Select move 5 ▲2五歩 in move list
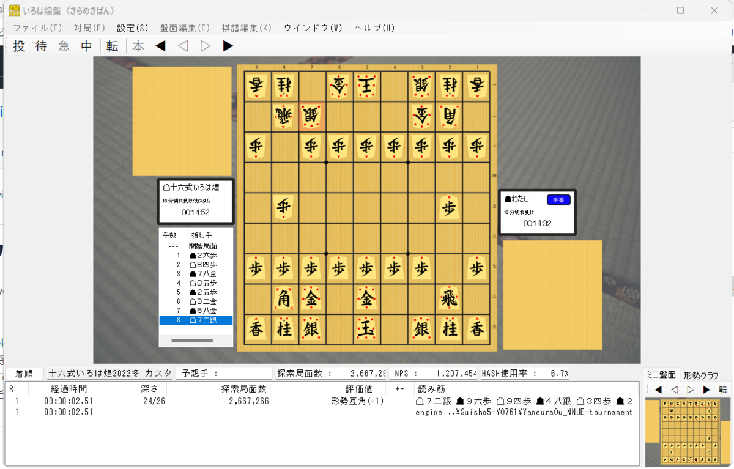The image size is (734, 469). coord(196,292)
